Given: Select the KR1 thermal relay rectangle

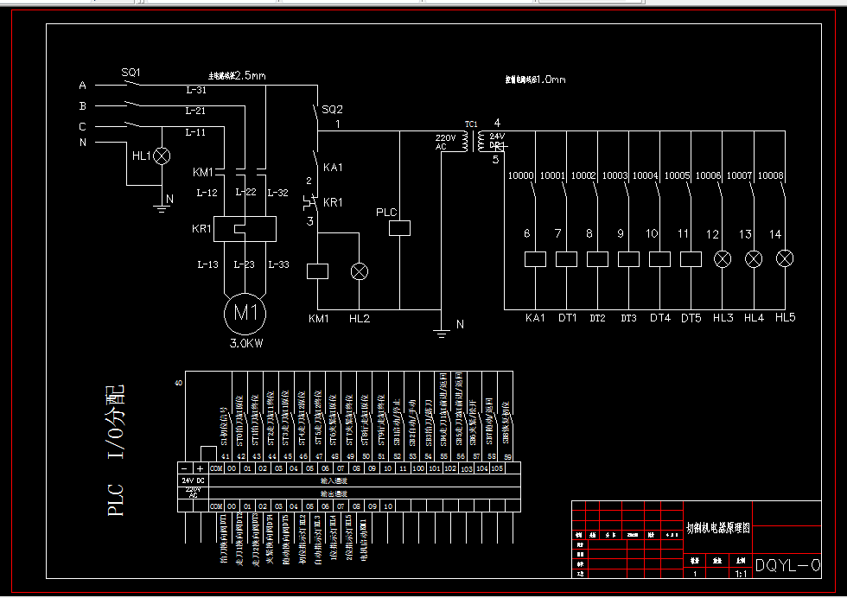Looking at the screenshot, I should [245, 229].
